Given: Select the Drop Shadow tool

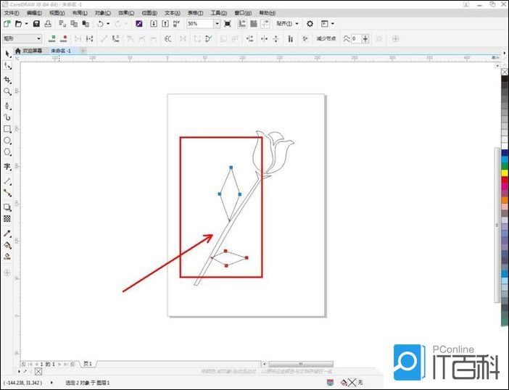Looking at the screenshot, I should tap(7, 207).
